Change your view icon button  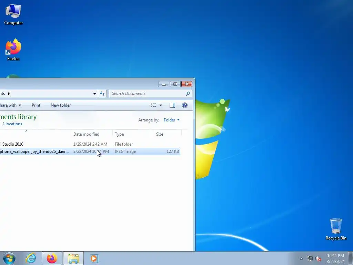[x=153, y=105]
